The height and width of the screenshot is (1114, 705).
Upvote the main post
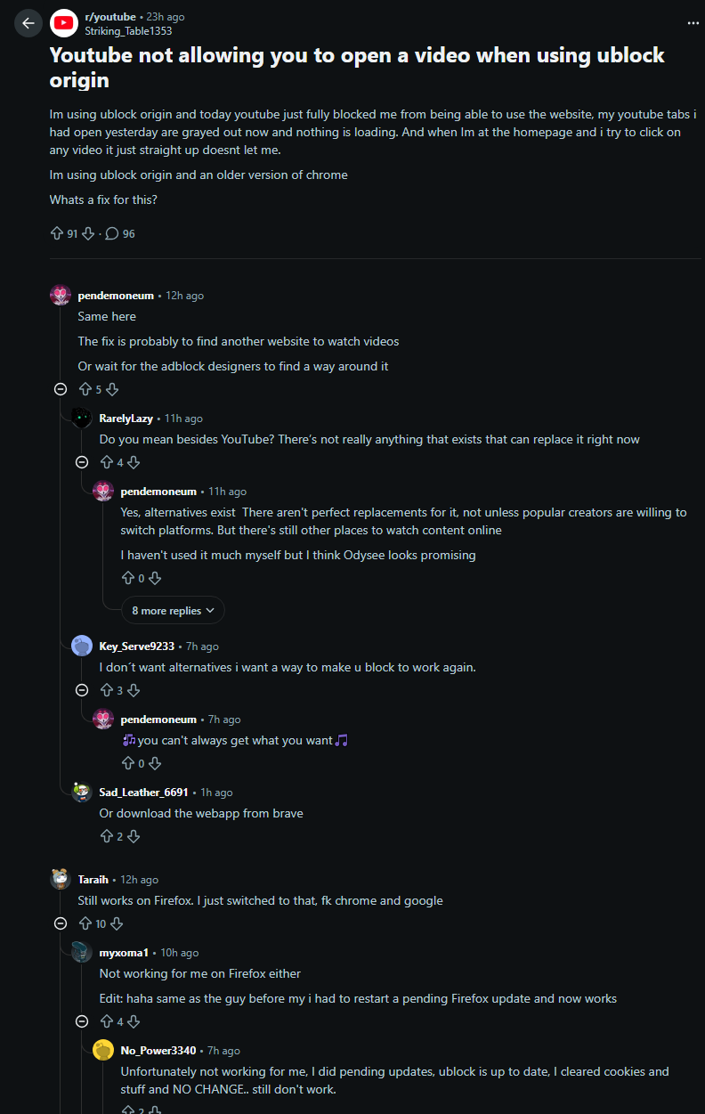57,233
